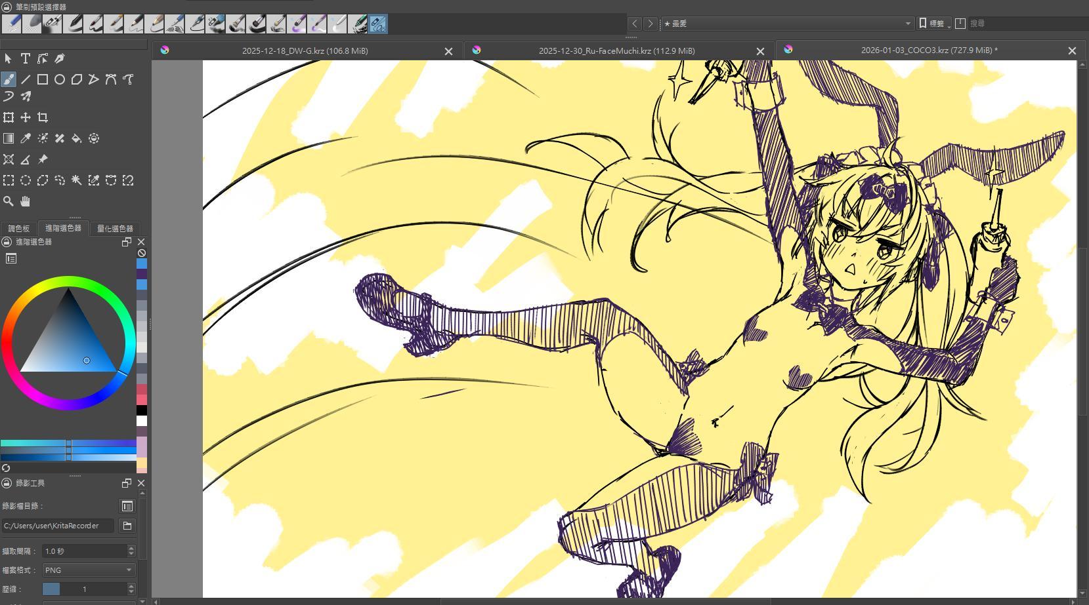Viewport: 1089px width, 605px height.
Task: Open the 標籤 bookmark dropdown button
Action: [935, 24]
